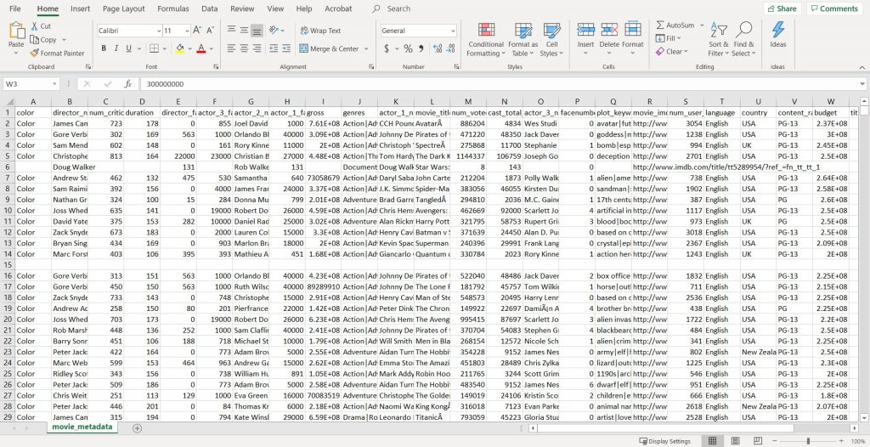
Task: Apply comma style
Action: pyautogui.click(x=421, y=49)
